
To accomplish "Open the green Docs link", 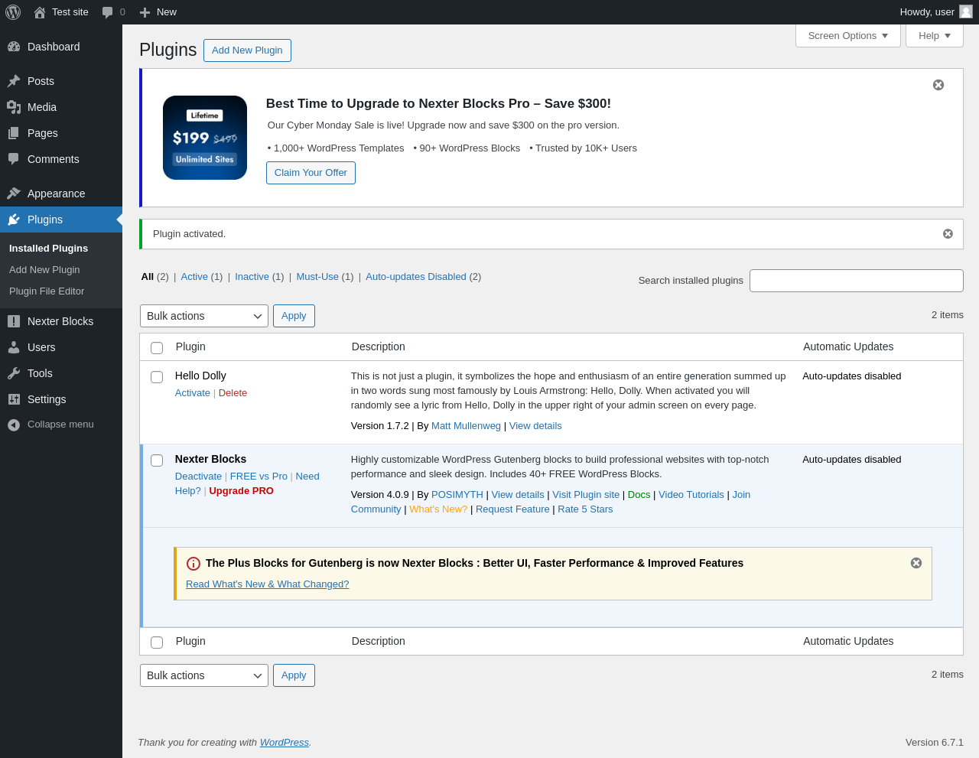I will tap(639, 495).
